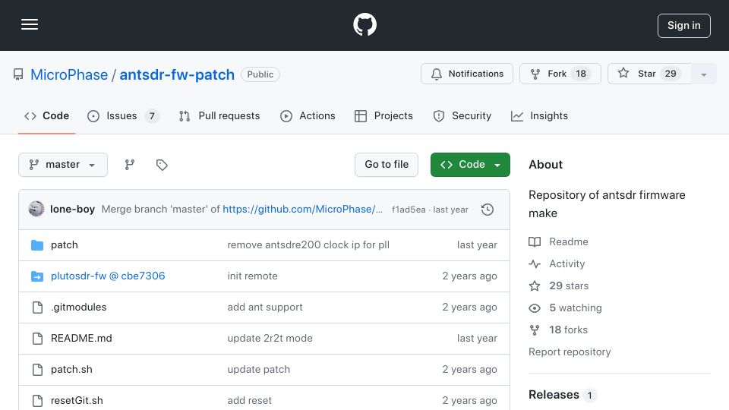Open the github.com/MicroPhase link in commit message
This screenshot has height=410, width=729.
tap(302, 210)
